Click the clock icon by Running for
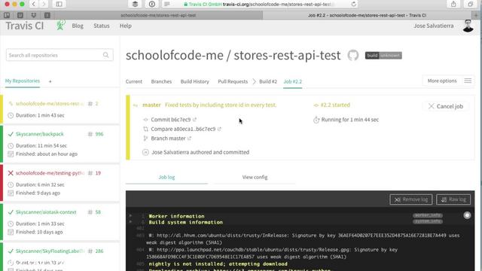The height and width of the screenshot is (271, 482). pyautogui.click(x=316, y=120)
